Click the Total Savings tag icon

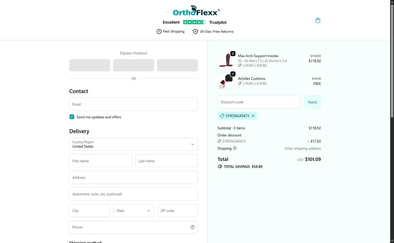(x=220, y=167)
